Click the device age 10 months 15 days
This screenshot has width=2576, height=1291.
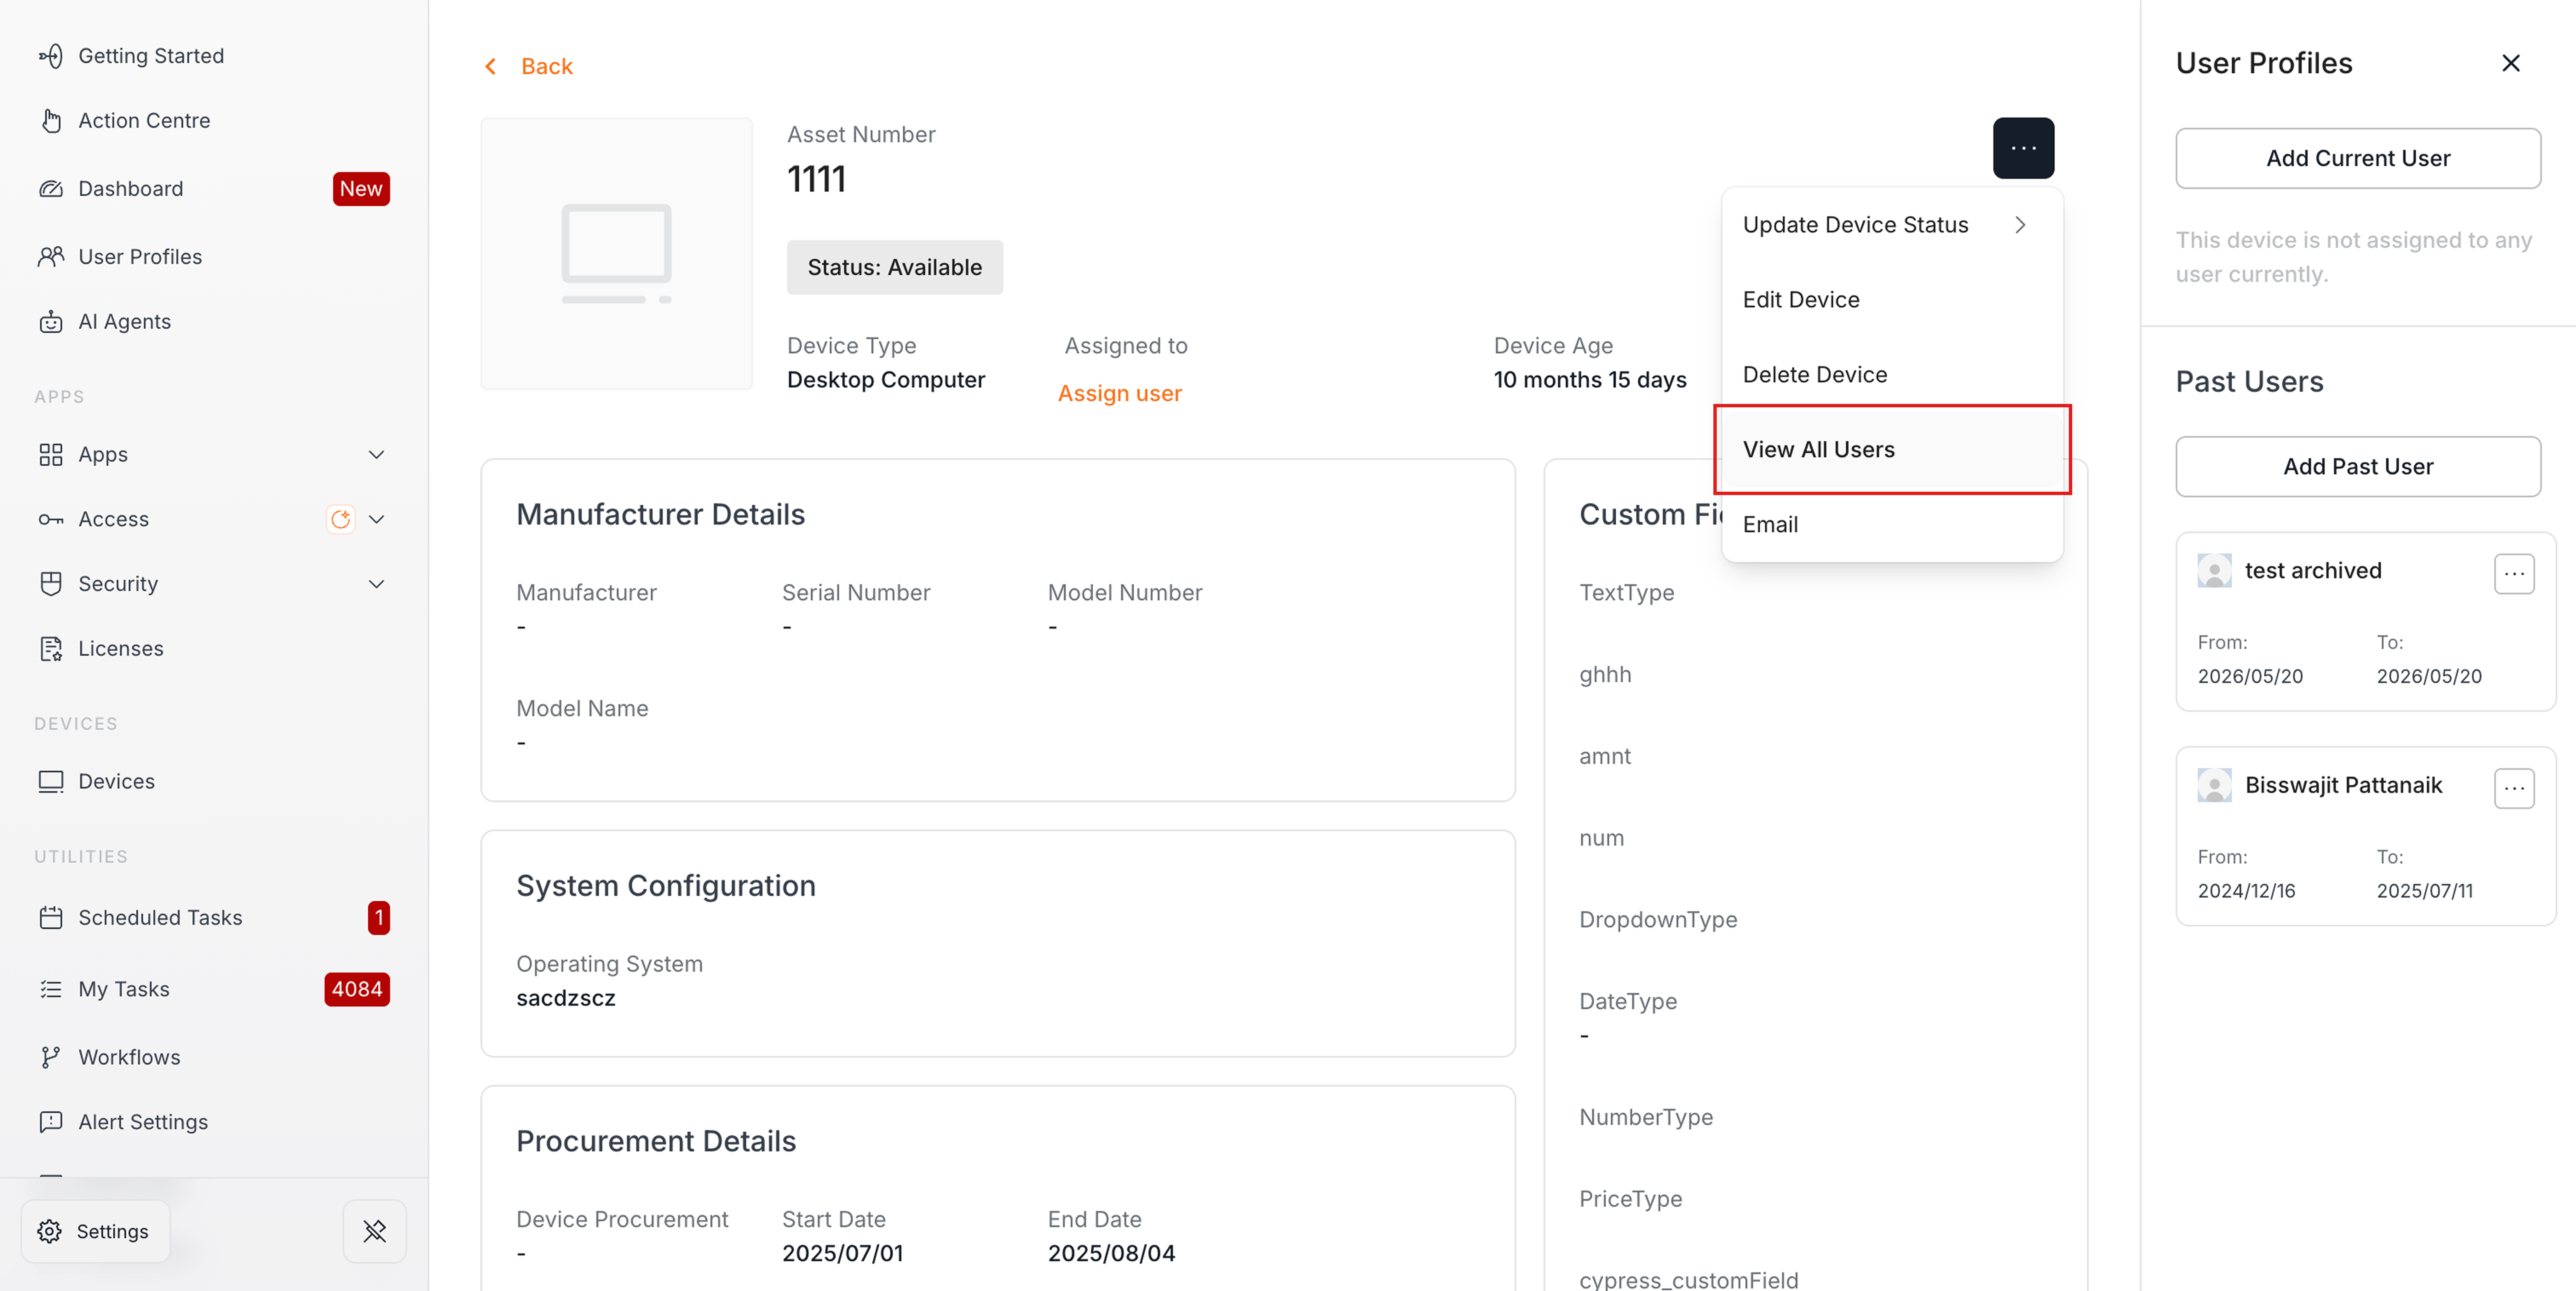1590,380
